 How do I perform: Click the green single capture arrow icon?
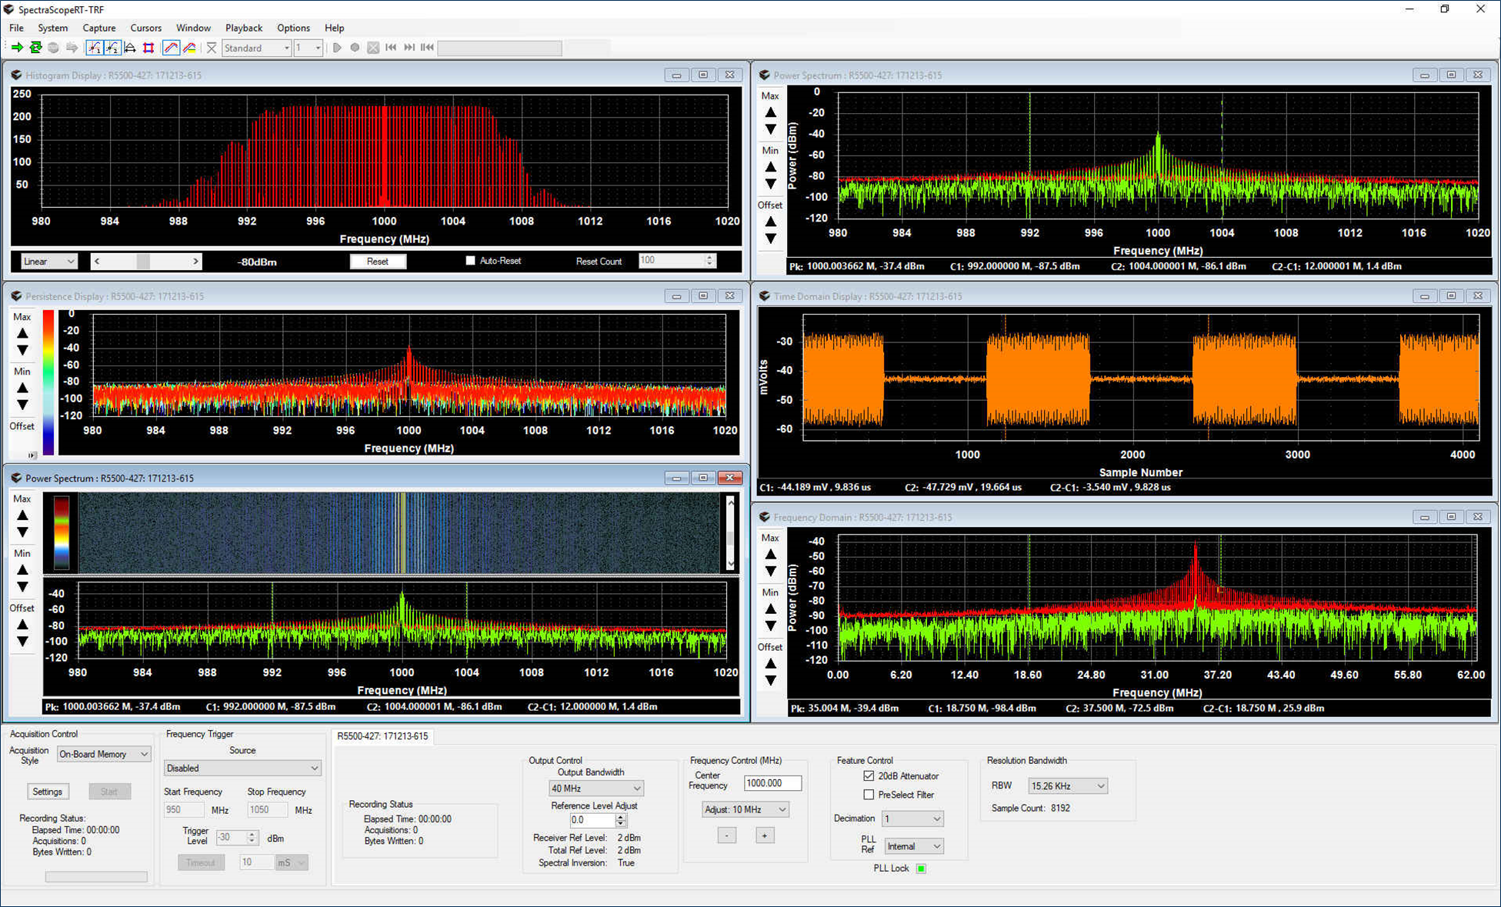(x=17, y=48)
